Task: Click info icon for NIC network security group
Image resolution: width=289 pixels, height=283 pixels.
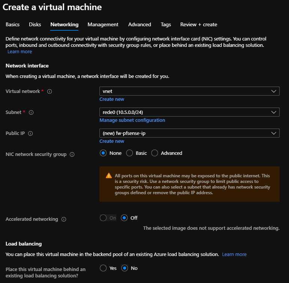Action: pyautogui.click(x=72, y=154)
